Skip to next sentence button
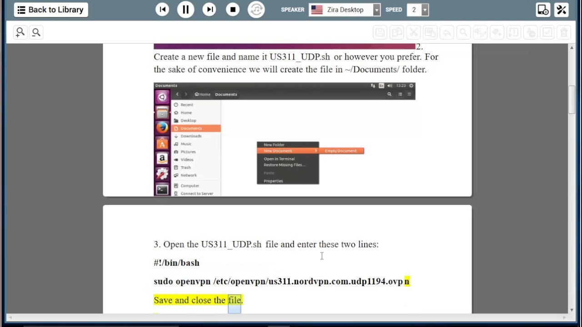 tap(209, 10)
